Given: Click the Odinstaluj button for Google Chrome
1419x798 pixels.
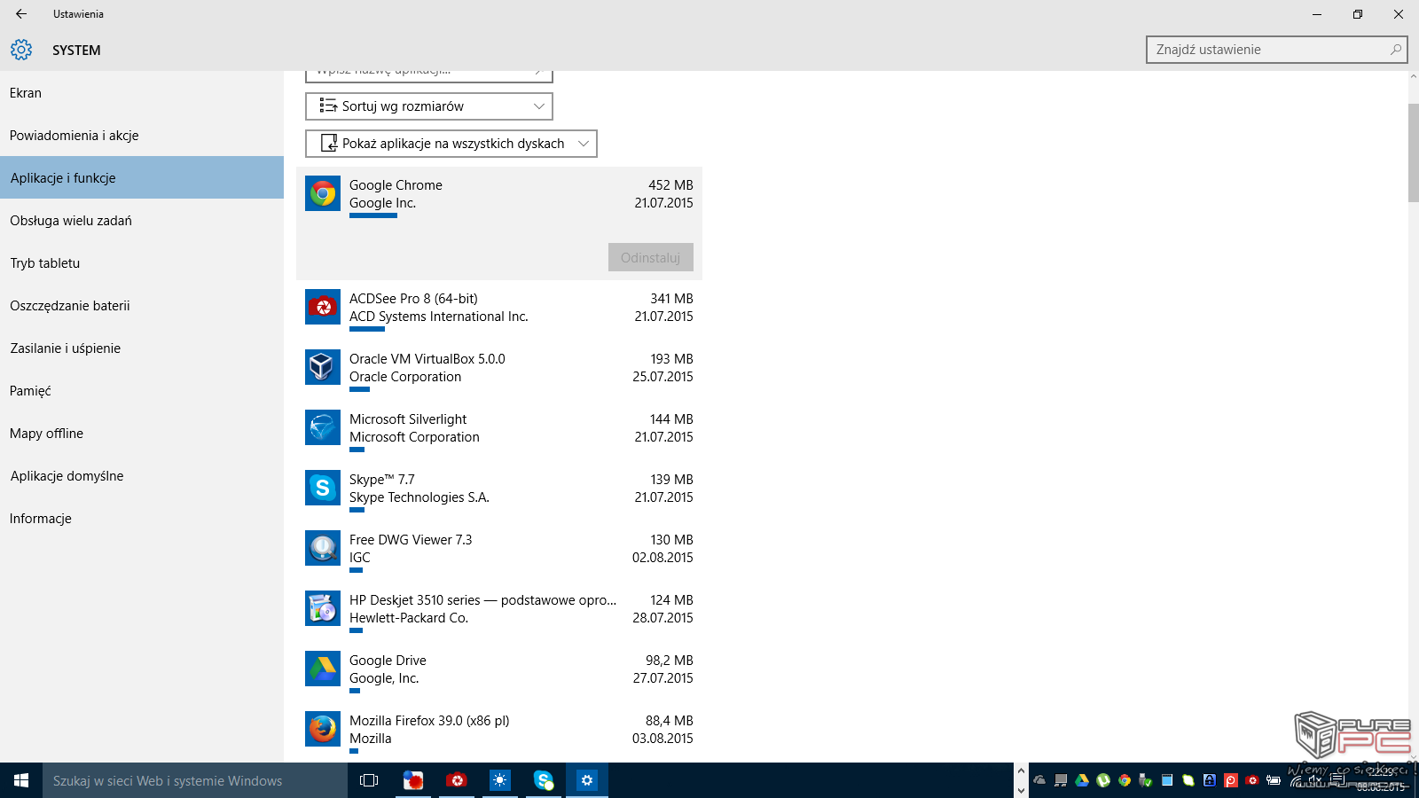Looking at the screenshot, I should coord(651,257).
